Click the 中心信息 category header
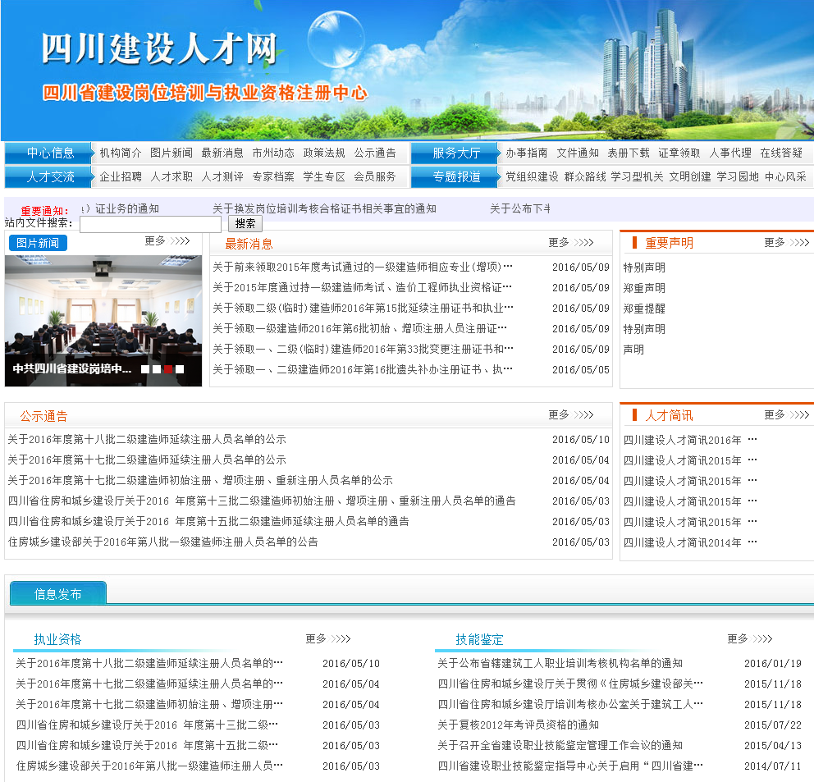Viewport: 814px width, 782px height. [48, 153]
